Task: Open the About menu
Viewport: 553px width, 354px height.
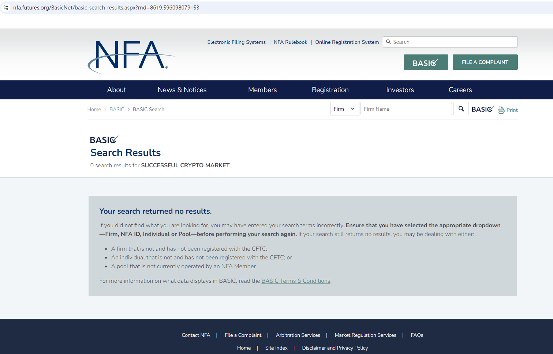Action: click(x=116, y=90)
